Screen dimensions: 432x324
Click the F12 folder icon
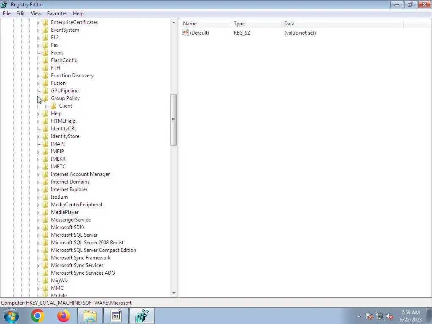pos(46,38)
